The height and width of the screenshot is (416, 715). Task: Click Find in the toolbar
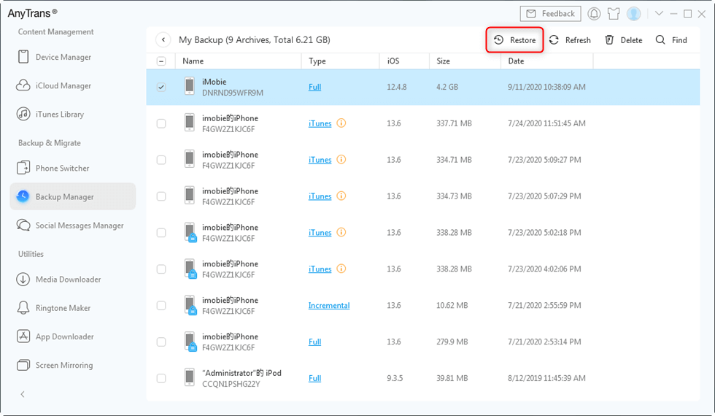pos(671,40)
